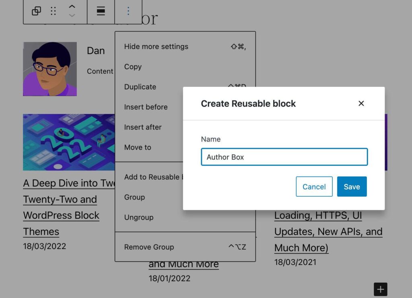
Task: Choose Copy from the block menu
Action: coord(133,67)
